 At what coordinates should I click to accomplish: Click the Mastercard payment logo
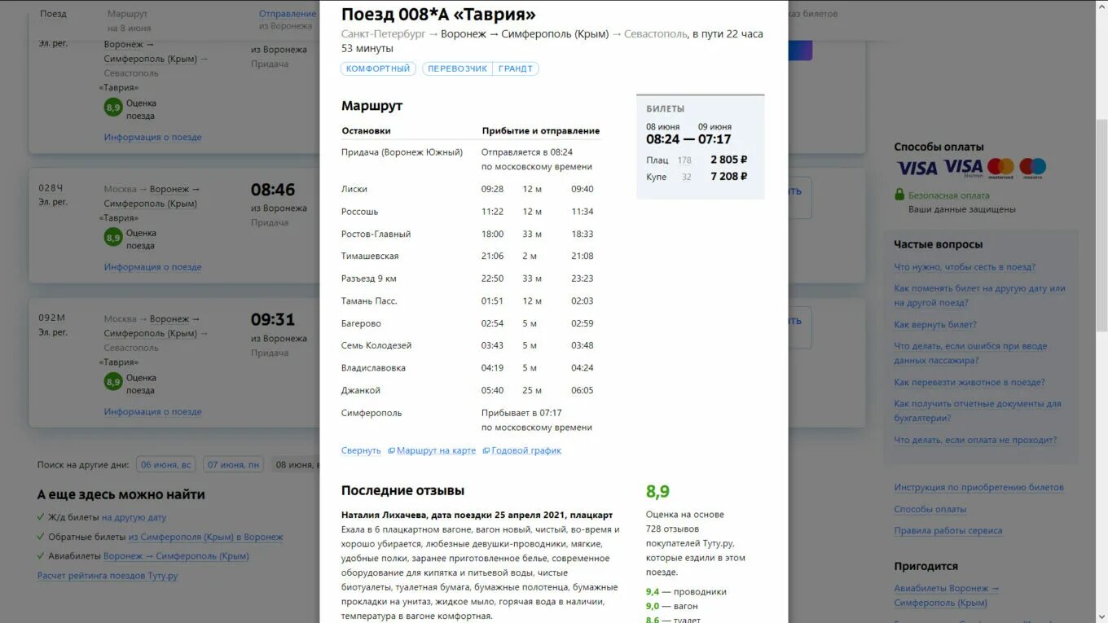(x=1000, y=169)
